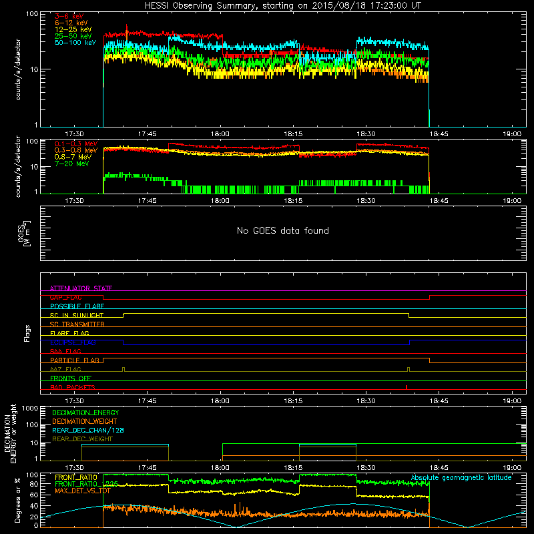Click the 80 y-axis value on the bottom panel
534x534 pixels.
(x=34, y=484)
